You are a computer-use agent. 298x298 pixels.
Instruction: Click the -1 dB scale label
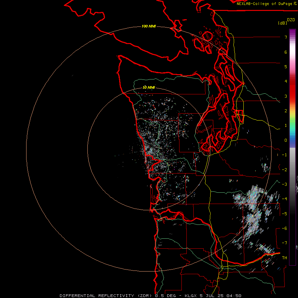pyautogui.click(x=284, y=155)
